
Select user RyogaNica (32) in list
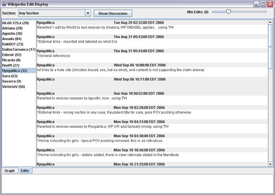pyautogui.click(x=19, y=71)
